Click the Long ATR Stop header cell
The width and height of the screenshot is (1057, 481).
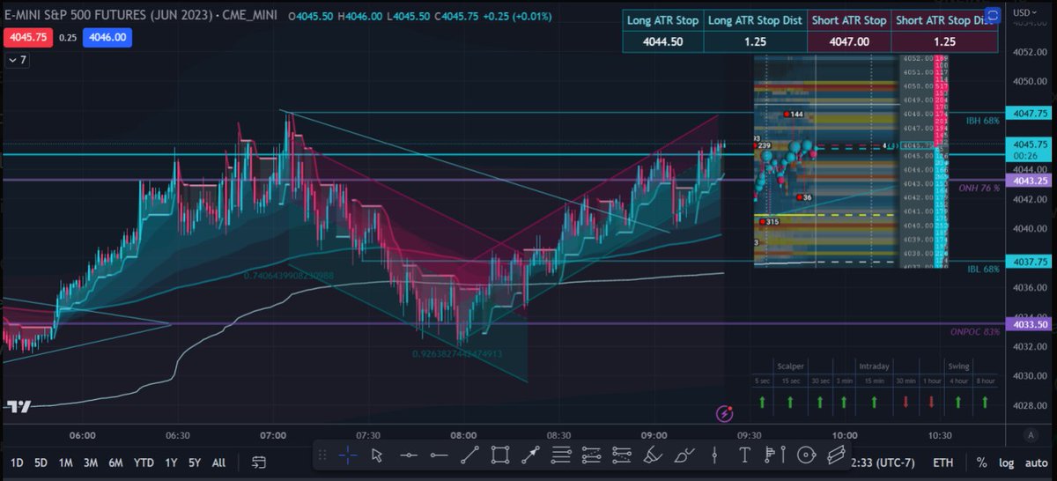pos(662,19)
